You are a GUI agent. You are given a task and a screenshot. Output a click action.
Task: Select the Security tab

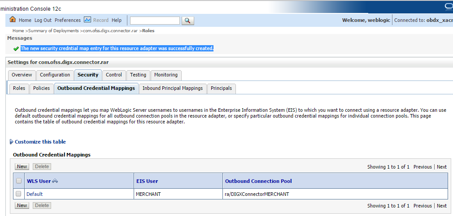[88, 75]
